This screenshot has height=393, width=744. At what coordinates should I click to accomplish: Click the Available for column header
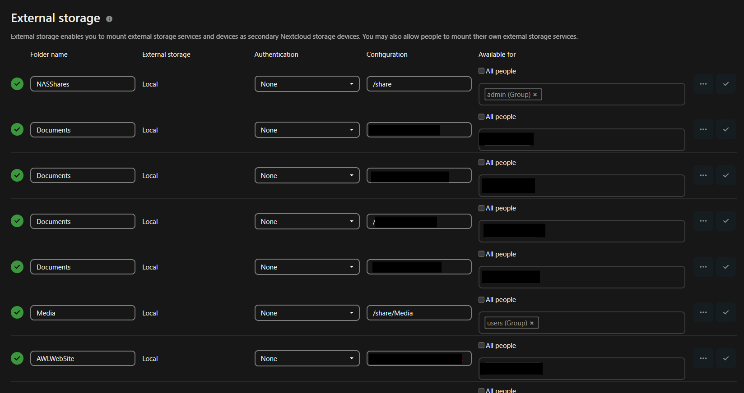[497, 55]
